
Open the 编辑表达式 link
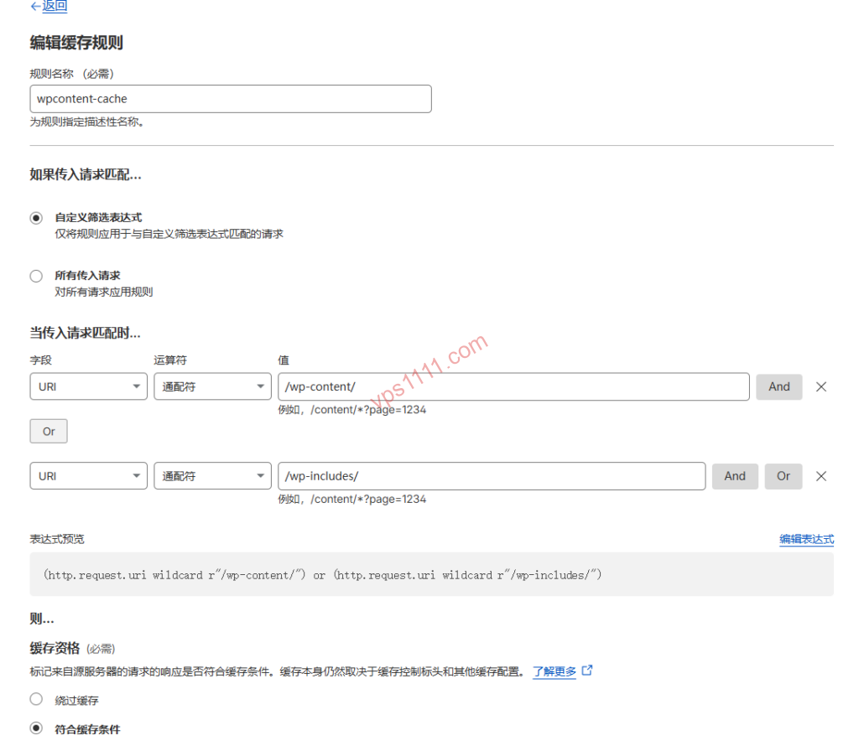[x=806, y=539]
